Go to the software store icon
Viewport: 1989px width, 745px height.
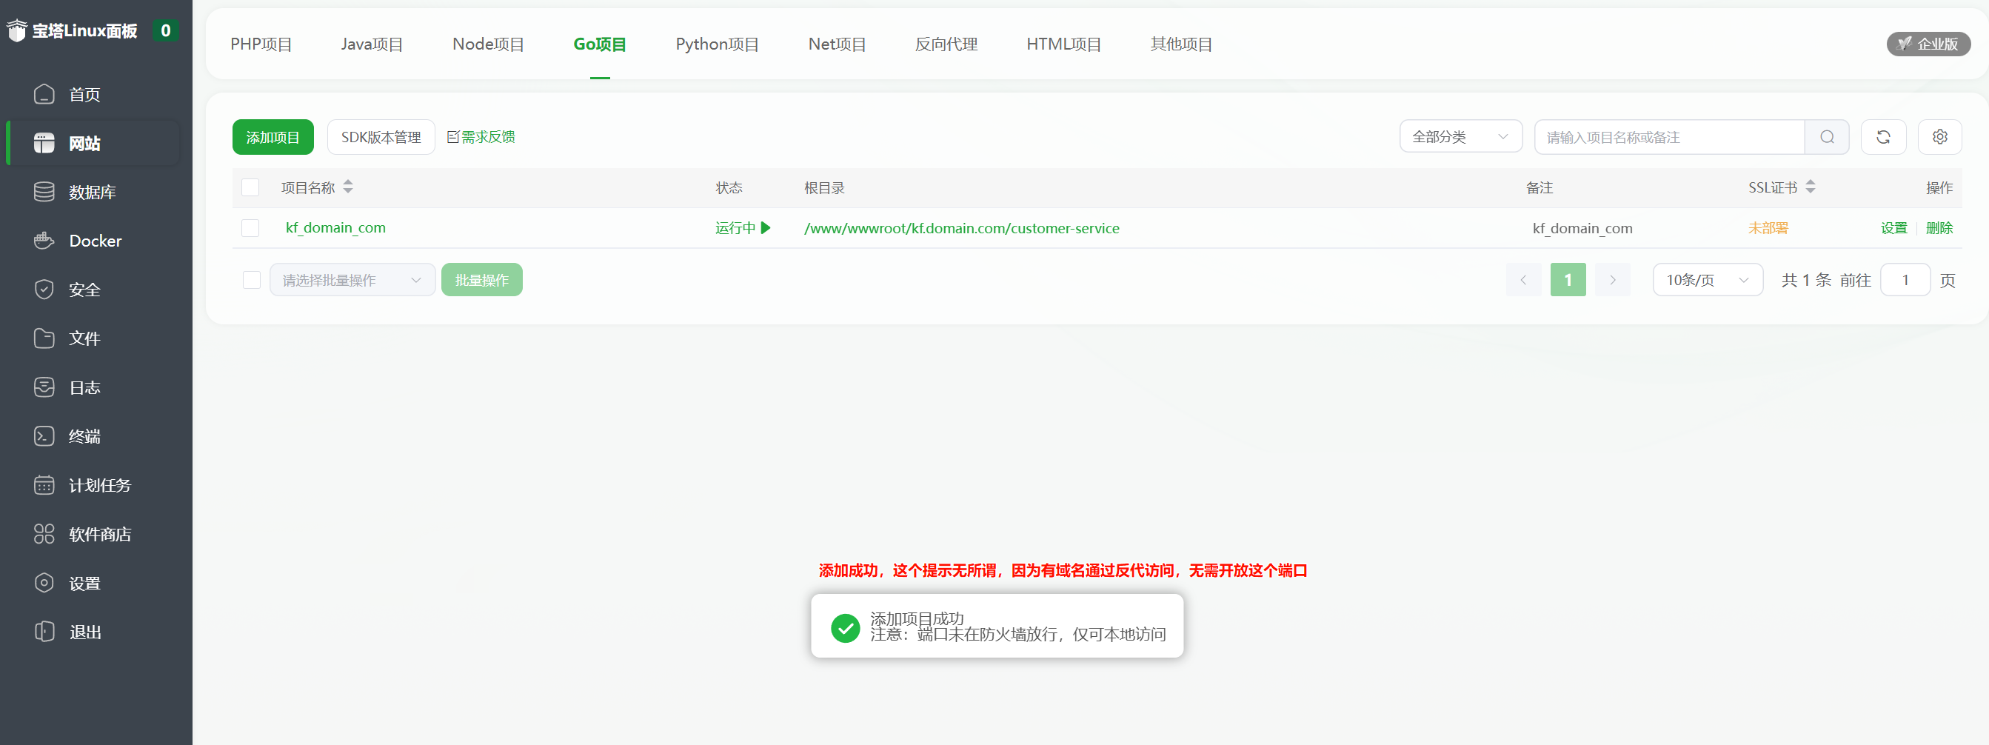[x=44, y=534]
